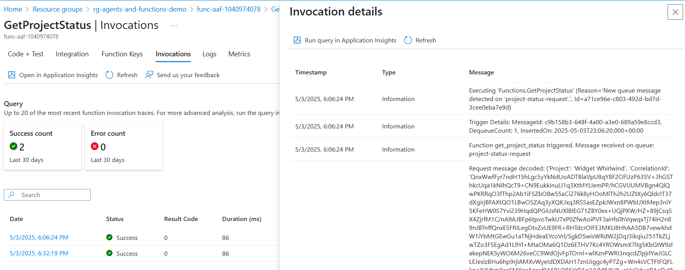Click the success icon in the 6:06:24 PM row
Image resolution: width=685 pixels, height=270 pixels.
tap(109, 237)
